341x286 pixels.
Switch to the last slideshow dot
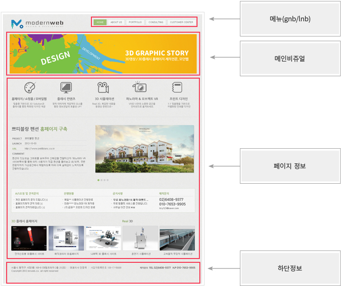pos(108,180)
